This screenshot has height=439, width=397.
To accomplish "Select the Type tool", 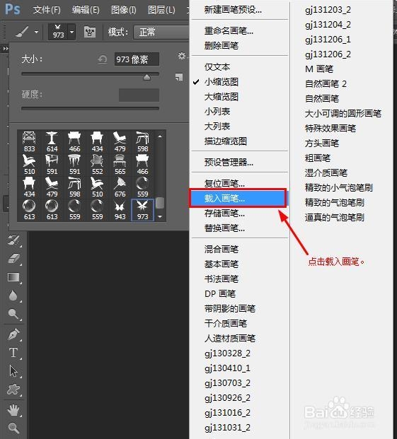I will (x=13, y=353).
